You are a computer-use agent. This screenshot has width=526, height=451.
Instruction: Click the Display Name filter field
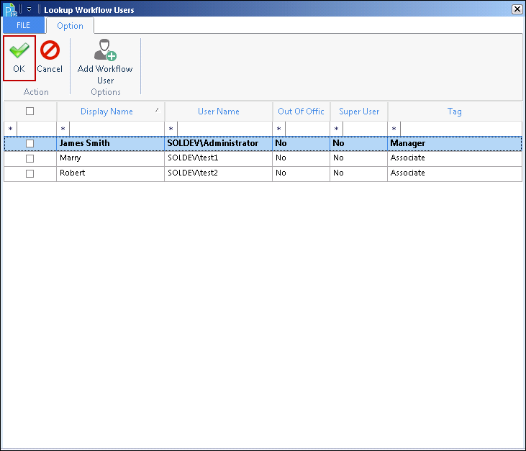117,129
